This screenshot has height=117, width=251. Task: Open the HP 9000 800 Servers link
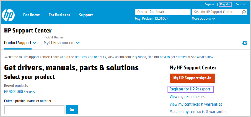[19, 92]
